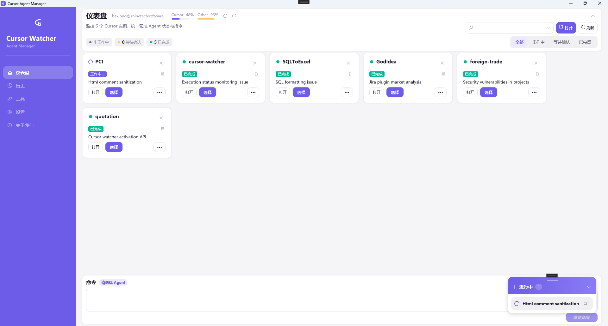
Task: Click the small icon beside SQLToExcel status tag
Action: [x=350, y=74]
